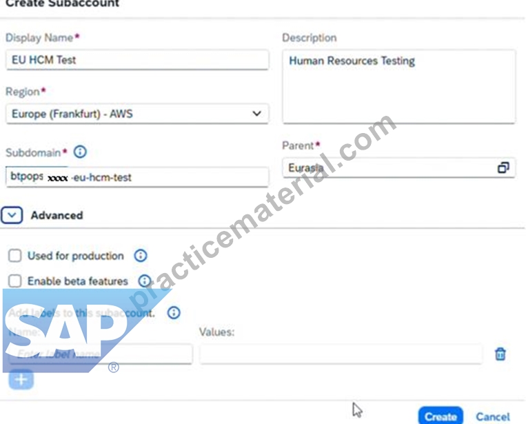Click the Parent field showing Eurasia
The image size is (526, 424).
pyautogui.click(x=399, y=168)
